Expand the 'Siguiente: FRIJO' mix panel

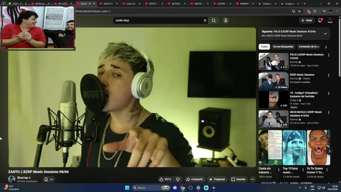pyautogui.click(x=325, y=34)
